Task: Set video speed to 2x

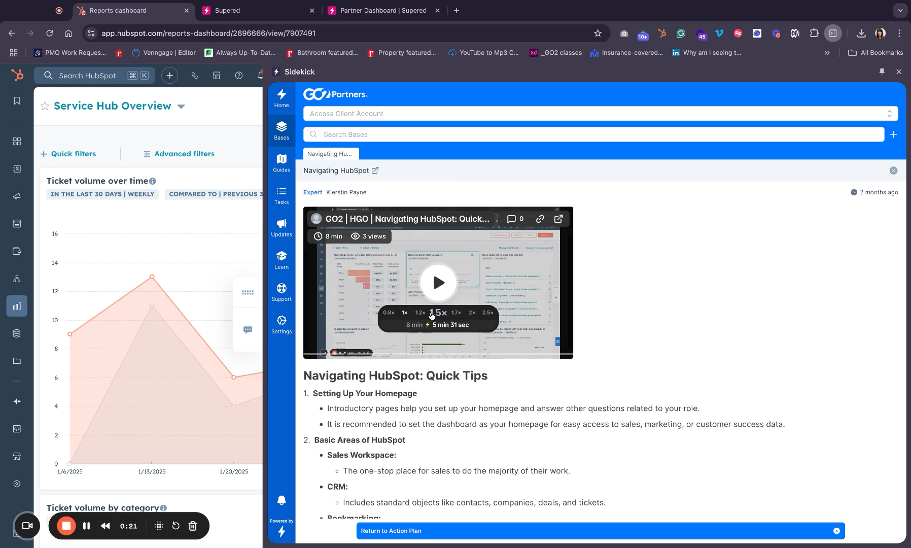Action: pyautogui.click(x=472, y=313)
